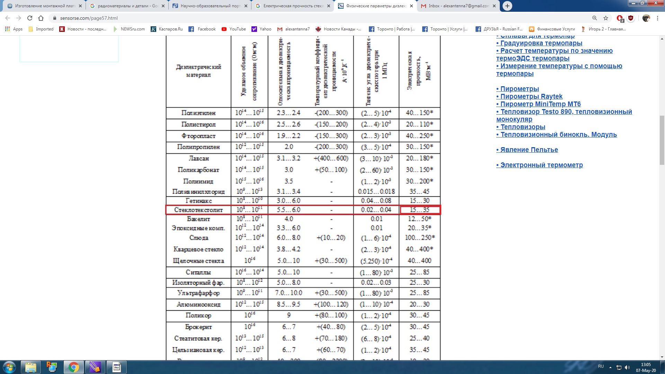Open the YouTube bookmark
Screen dimensions: 665x374
tap(234, 29)
